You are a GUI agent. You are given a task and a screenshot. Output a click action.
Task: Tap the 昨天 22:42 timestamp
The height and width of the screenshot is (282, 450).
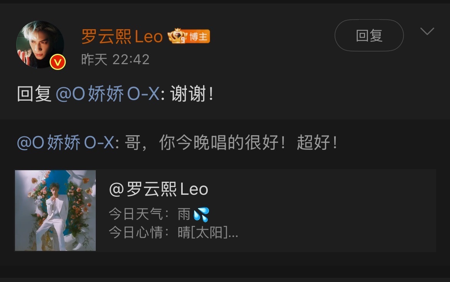(115, 60)
